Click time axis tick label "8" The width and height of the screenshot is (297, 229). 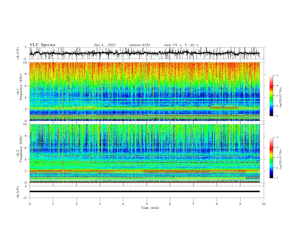point(217,204)
